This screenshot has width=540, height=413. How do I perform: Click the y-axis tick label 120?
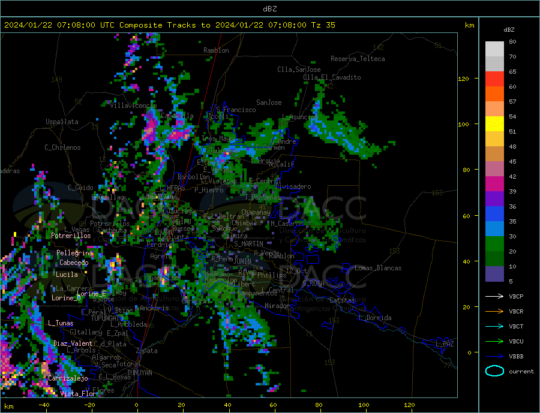[x=463, y=79]
